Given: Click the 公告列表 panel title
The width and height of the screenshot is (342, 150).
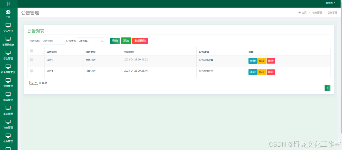Looking at the screenshot, I should click(x=36, y=31).
